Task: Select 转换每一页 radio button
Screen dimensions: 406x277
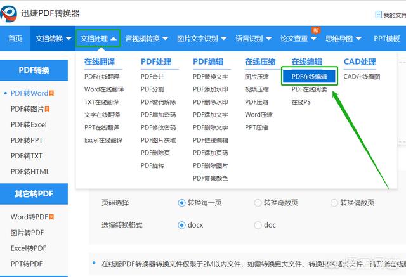Action: coord(182,203)
